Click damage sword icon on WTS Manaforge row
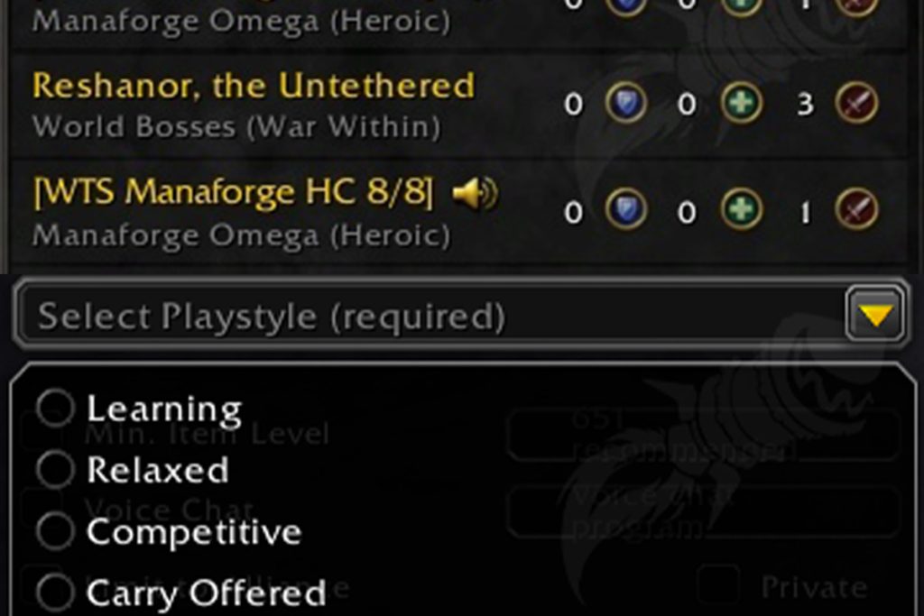The height and width of the screenshot is (616, 924). click(x=856, y=208)
